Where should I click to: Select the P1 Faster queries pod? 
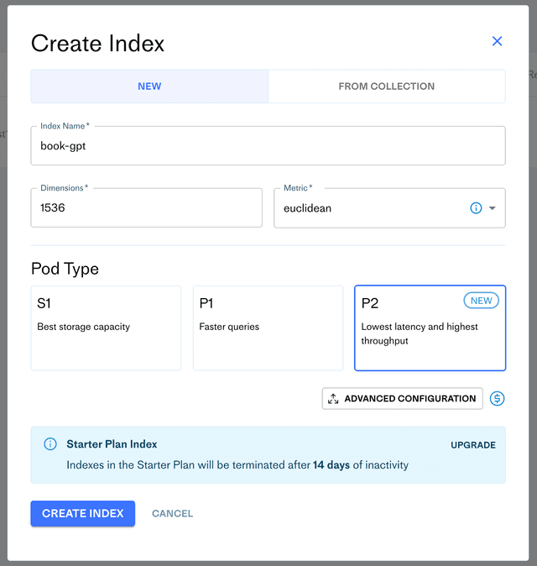click(268, 328)
